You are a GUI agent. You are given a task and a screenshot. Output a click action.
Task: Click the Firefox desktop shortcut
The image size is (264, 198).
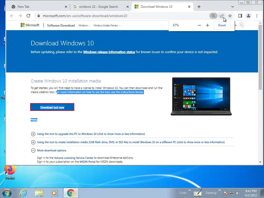tap(10, 172)
